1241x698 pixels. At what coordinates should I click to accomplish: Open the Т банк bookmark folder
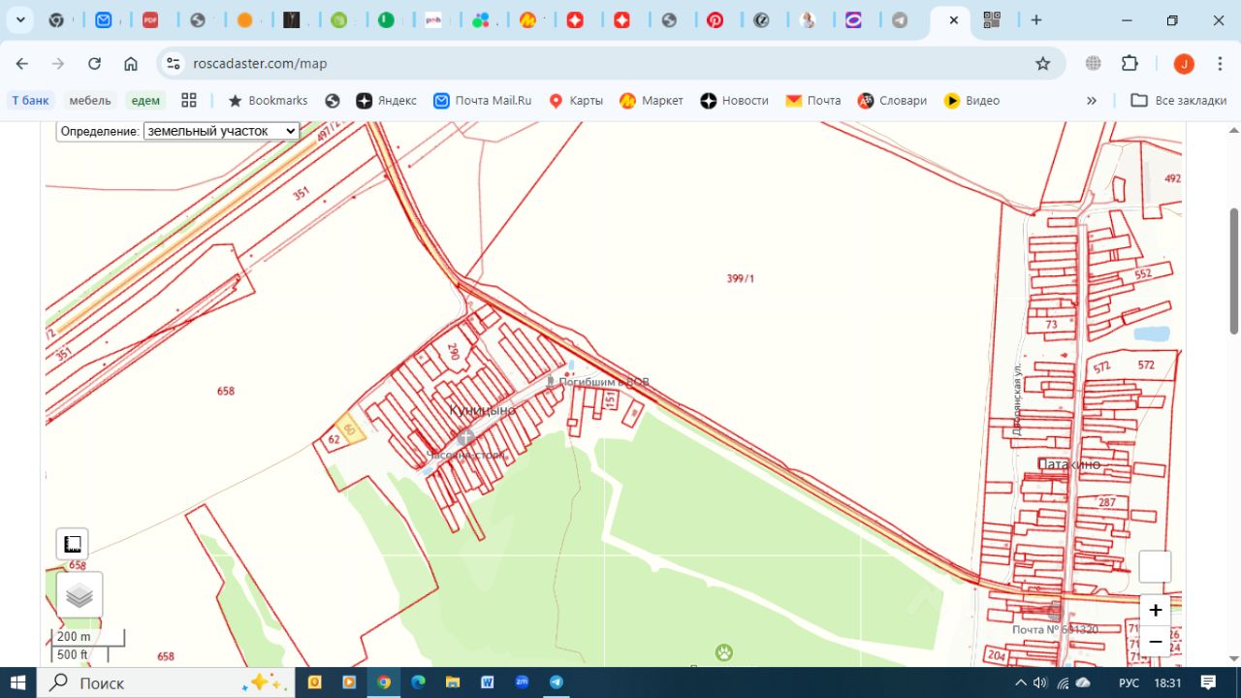pyautogui.click(x=30, y=100)
